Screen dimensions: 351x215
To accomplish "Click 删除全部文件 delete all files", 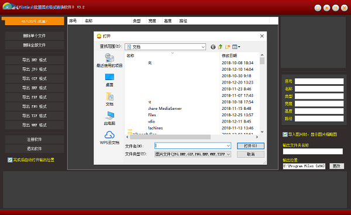I will (x=35, y=45).
